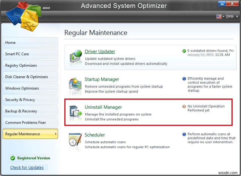This screenshot has height=176, width=241.
Task: Select Common Problems Fixer
Action: coord(30,122)
